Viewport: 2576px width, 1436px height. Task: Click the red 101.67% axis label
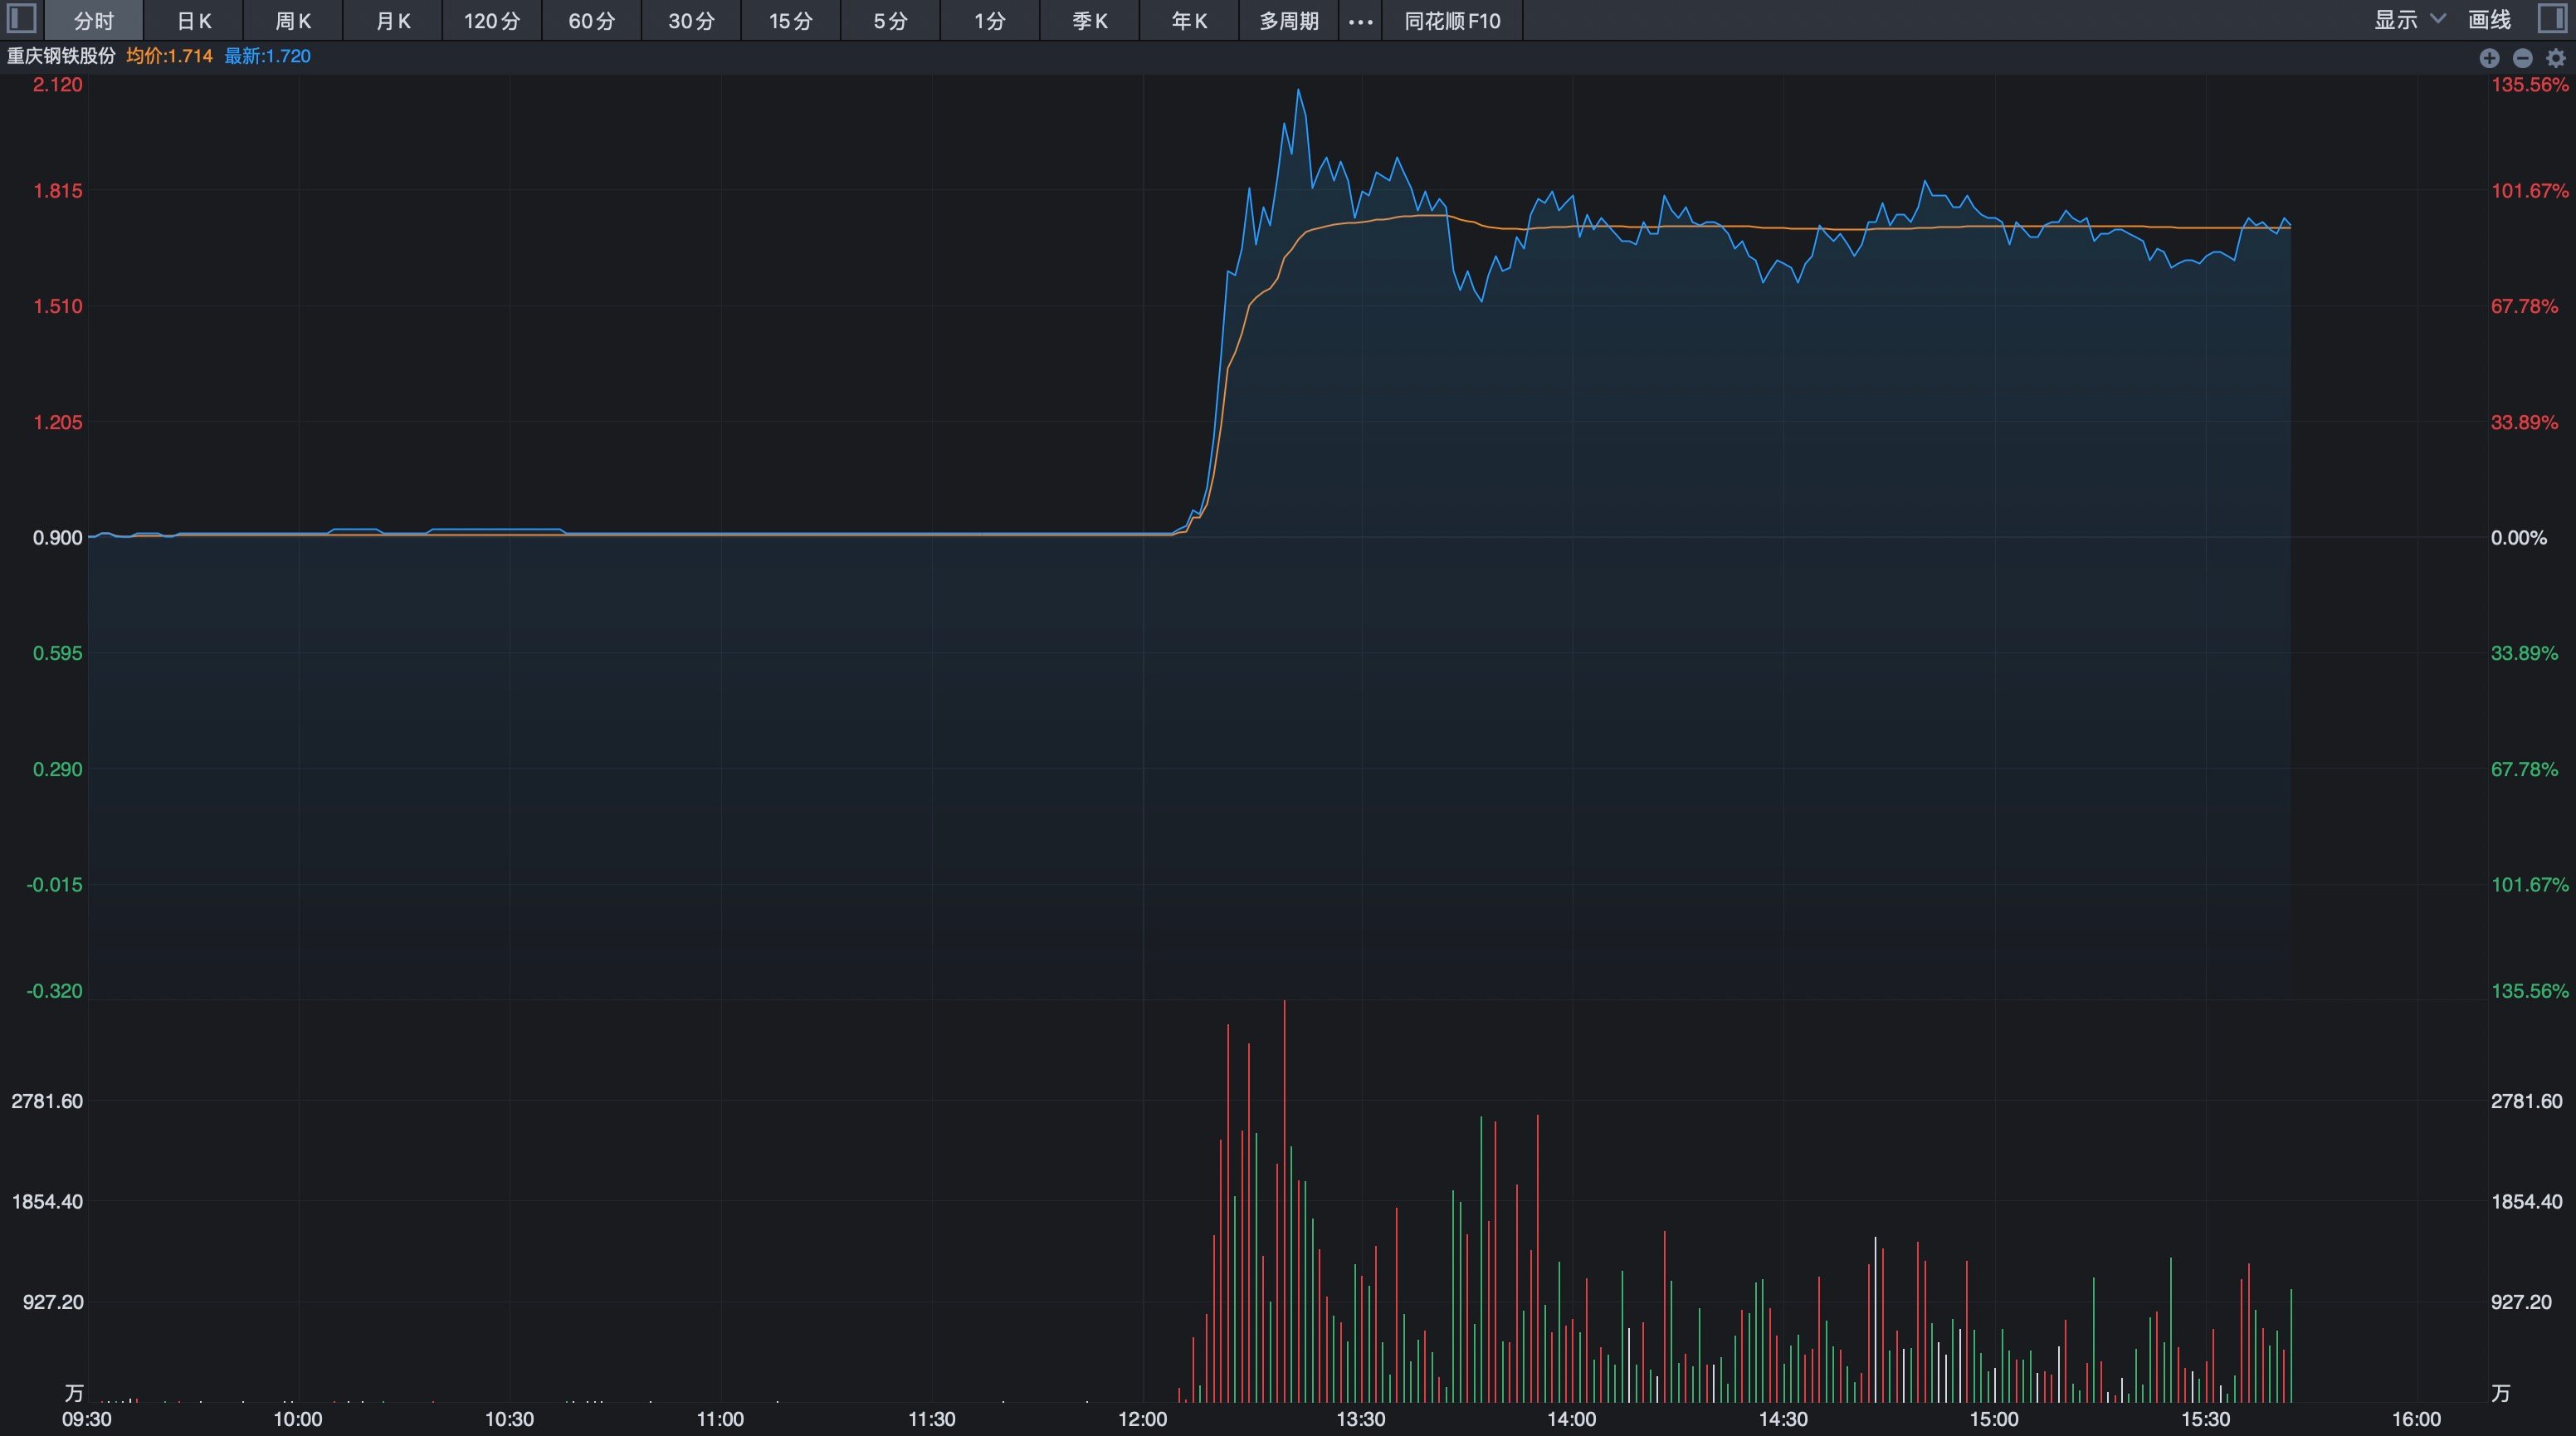[2529, 191]
